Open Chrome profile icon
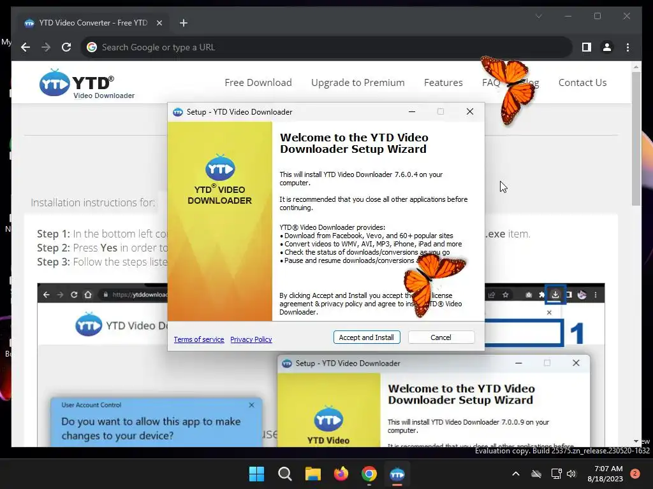 click(x=607, y=47)
